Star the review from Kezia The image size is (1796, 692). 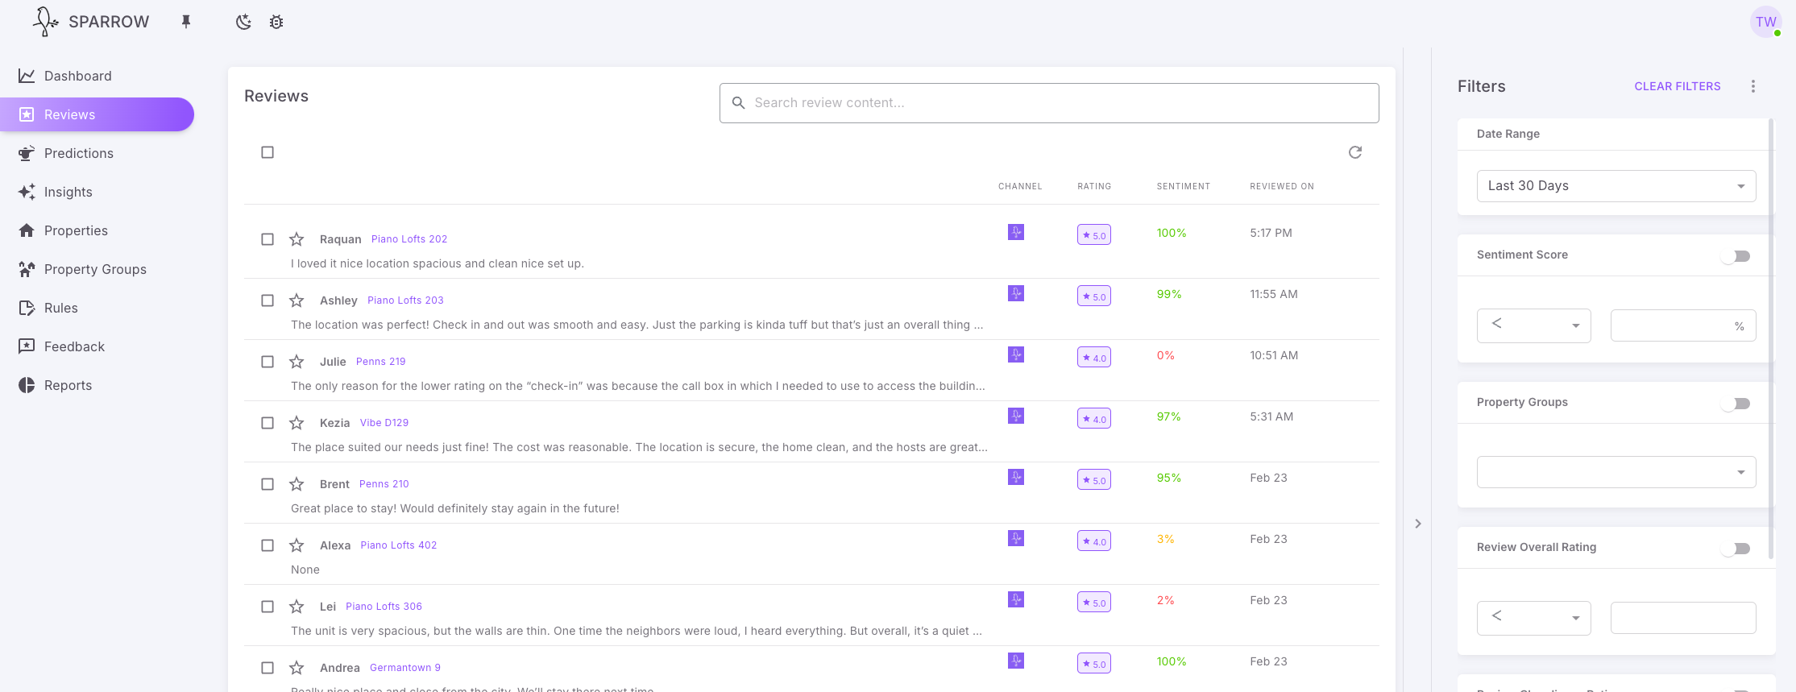[x=297, y=423]
